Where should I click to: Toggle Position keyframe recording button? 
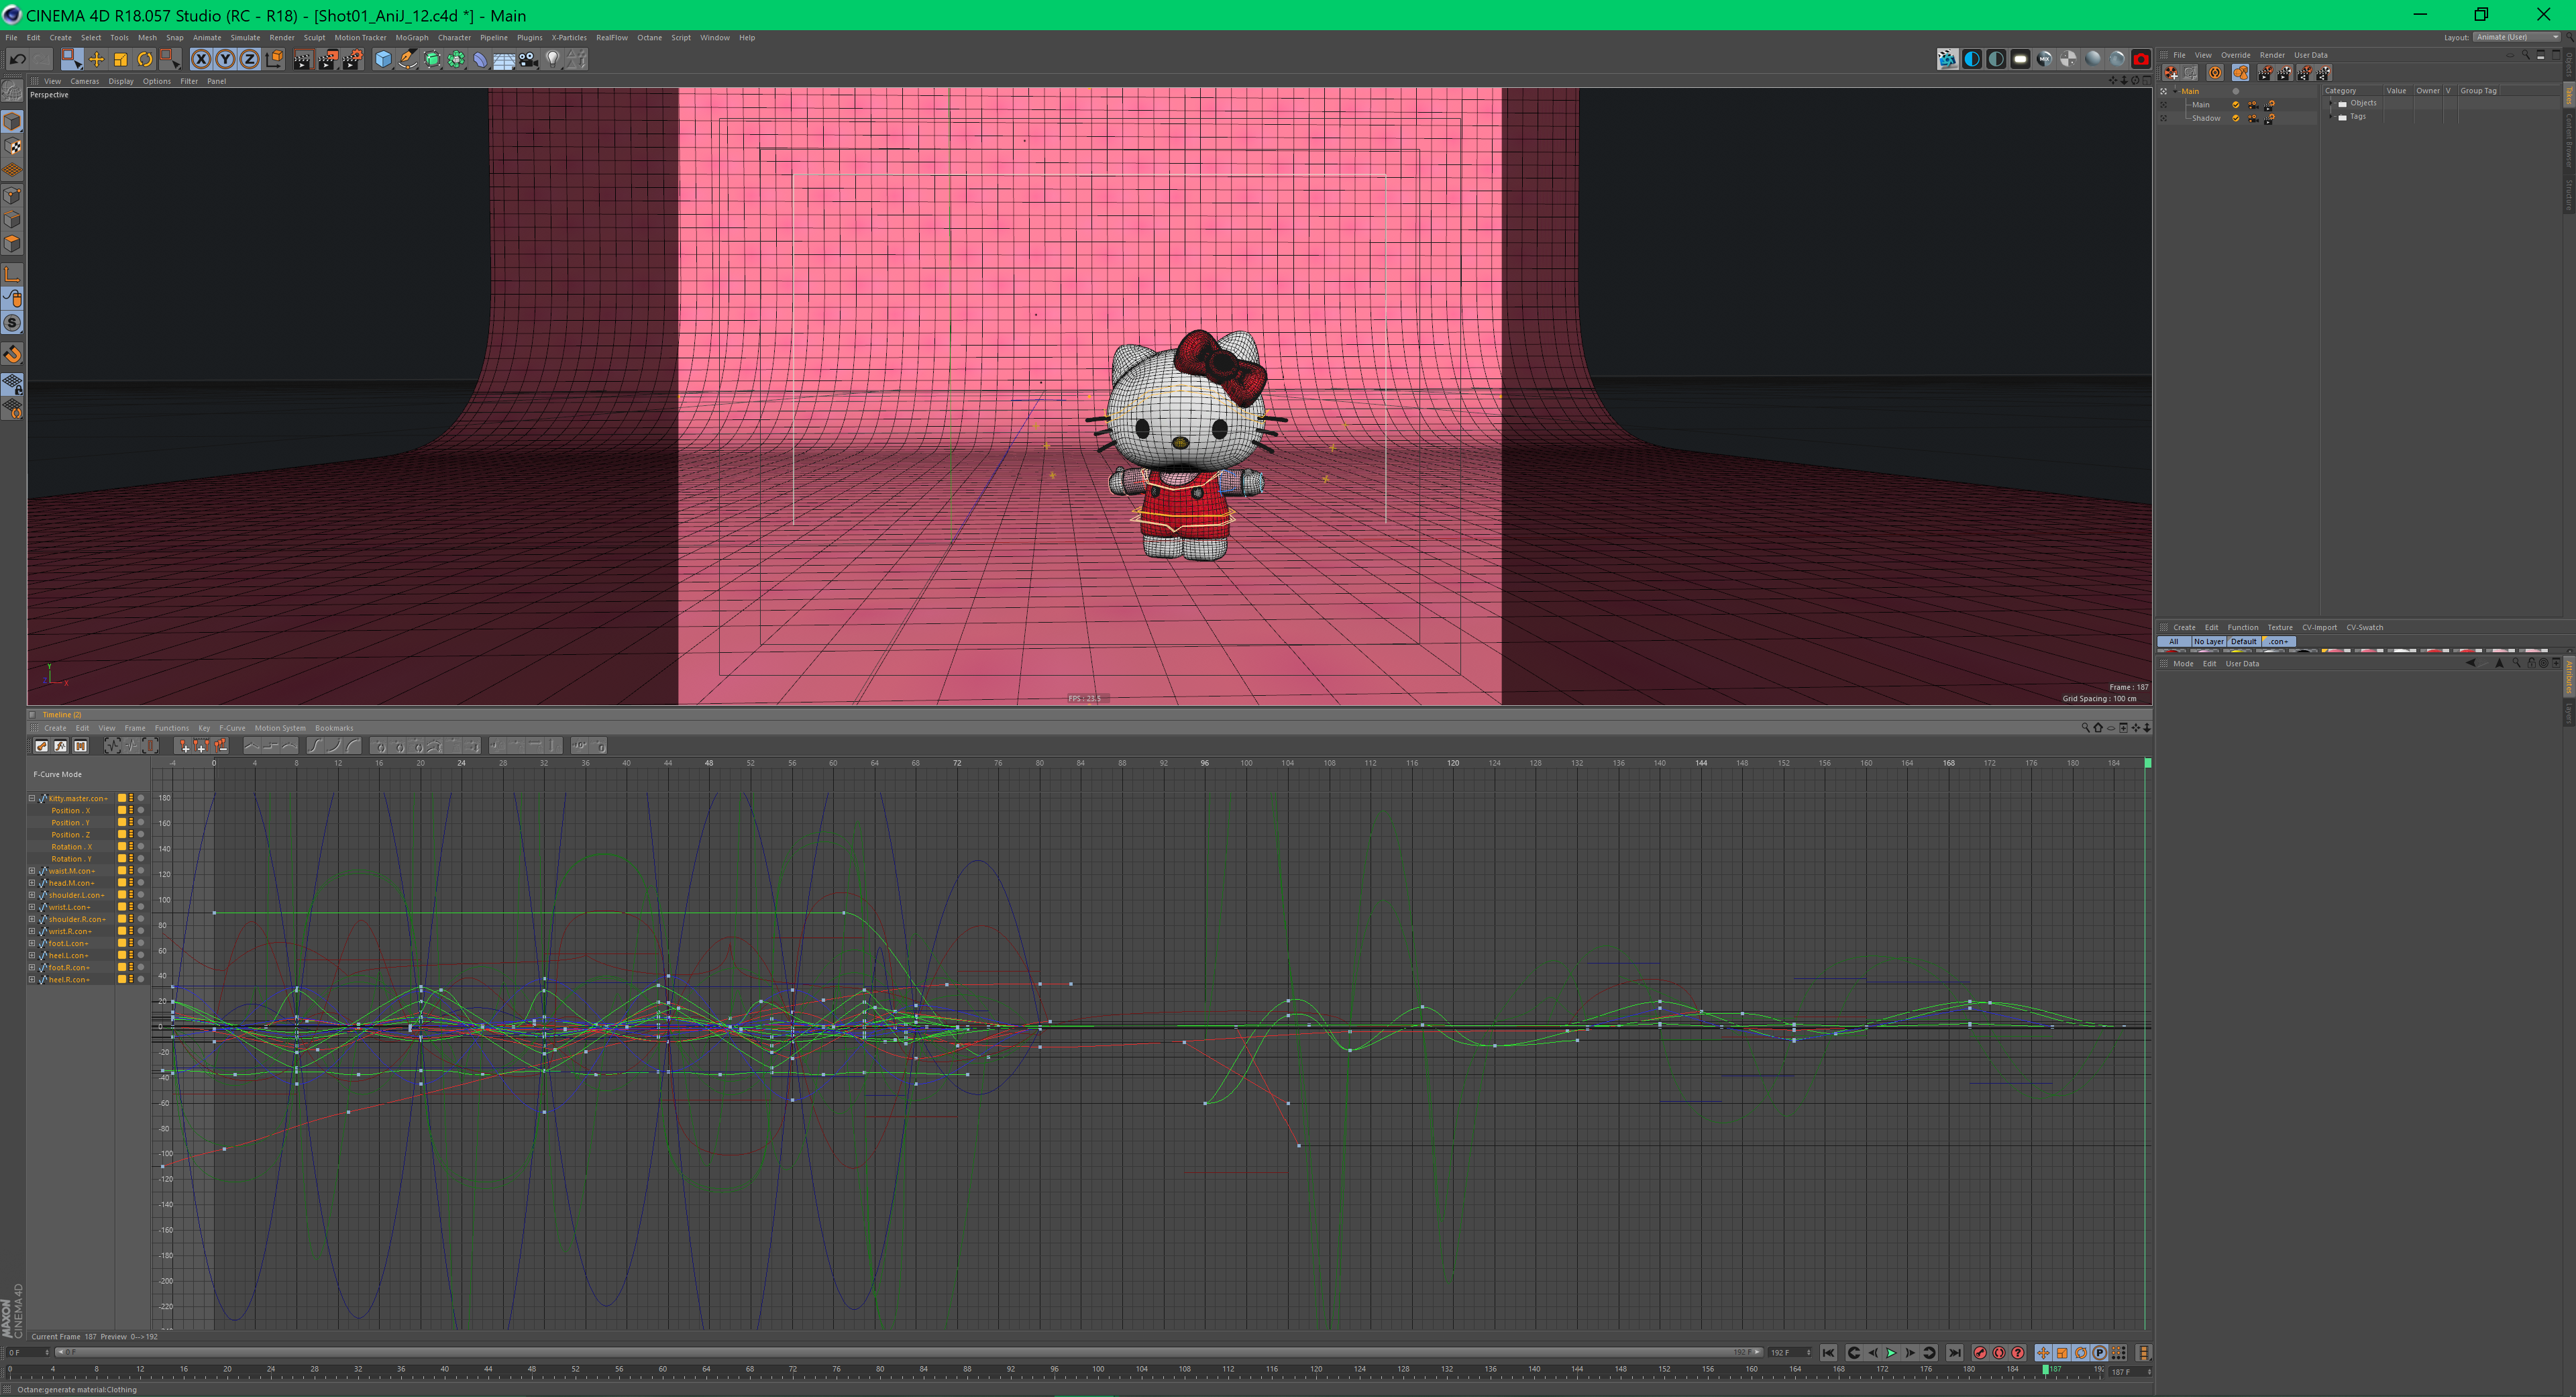[2043, 1353]
